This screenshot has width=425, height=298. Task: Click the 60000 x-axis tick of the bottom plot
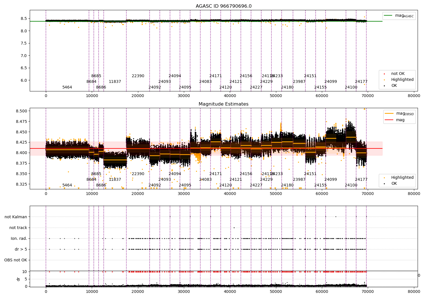[322, 291]
